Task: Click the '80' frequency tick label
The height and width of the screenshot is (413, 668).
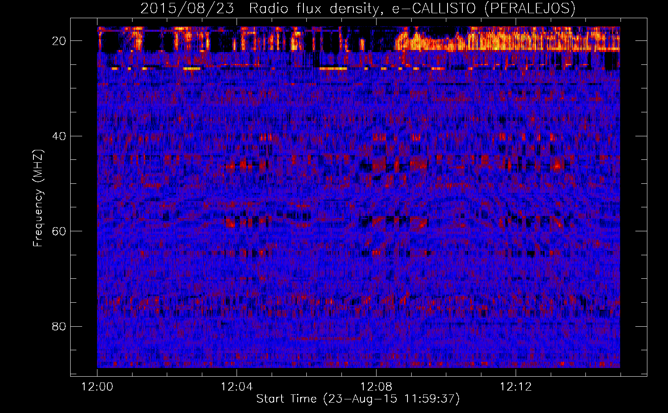Action: (x=59, y=327)
